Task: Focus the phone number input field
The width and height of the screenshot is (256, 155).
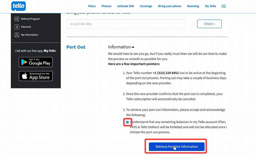Action: click(126, 24)
